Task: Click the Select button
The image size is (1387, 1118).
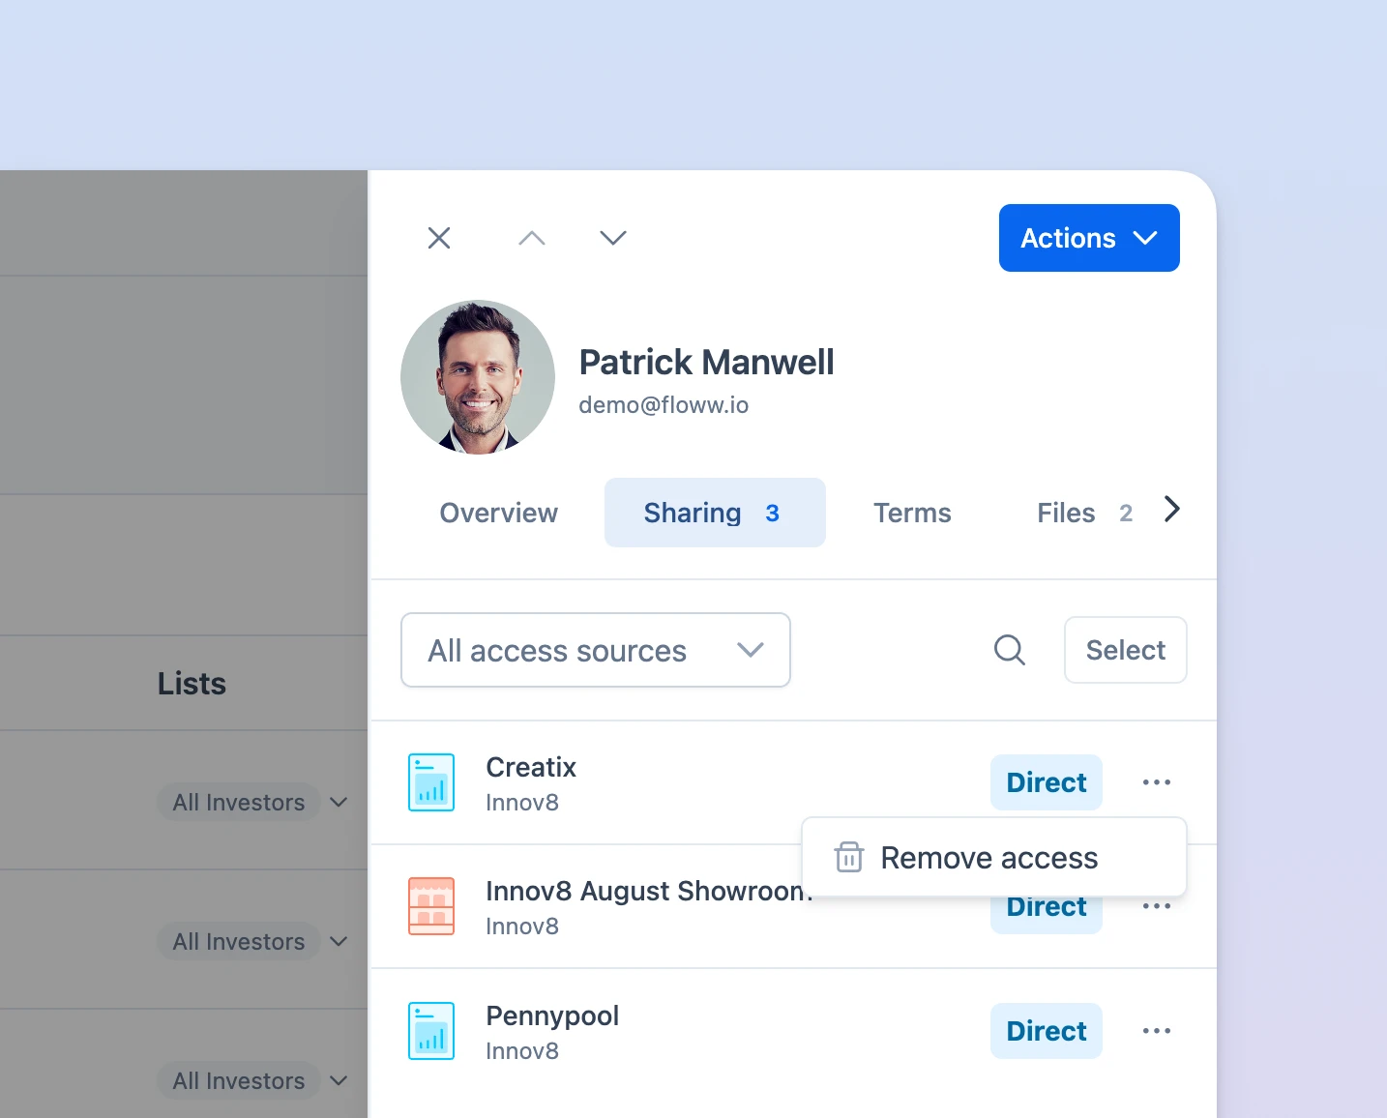Action: [x=1126, y=650]
